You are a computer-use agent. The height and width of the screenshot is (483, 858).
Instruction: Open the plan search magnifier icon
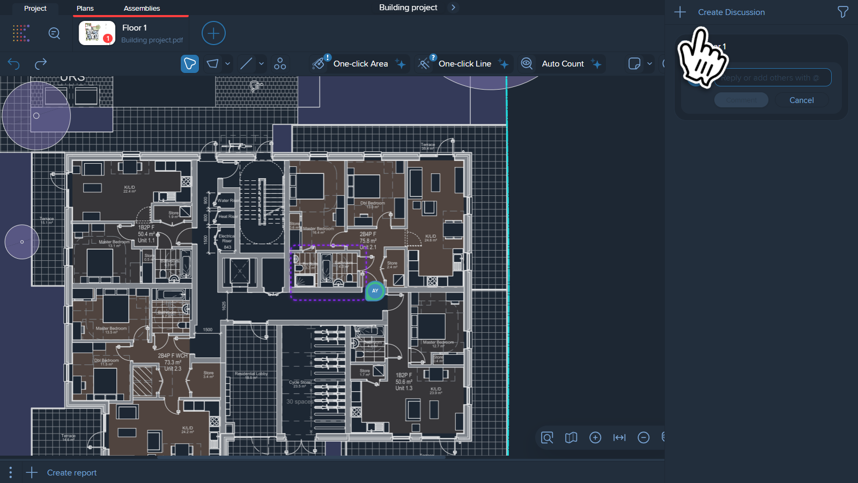coord(54,33)
